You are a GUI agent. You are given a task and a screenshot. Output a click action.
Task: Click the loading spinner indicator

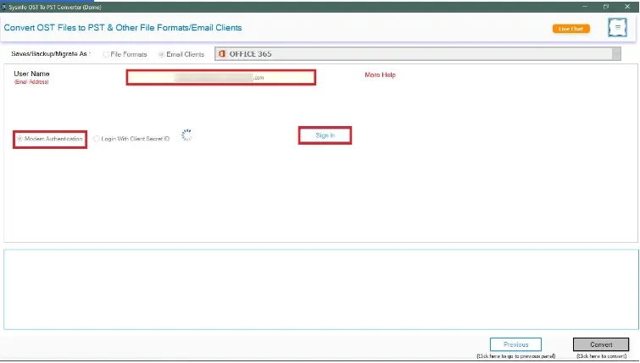coord(186,135)
